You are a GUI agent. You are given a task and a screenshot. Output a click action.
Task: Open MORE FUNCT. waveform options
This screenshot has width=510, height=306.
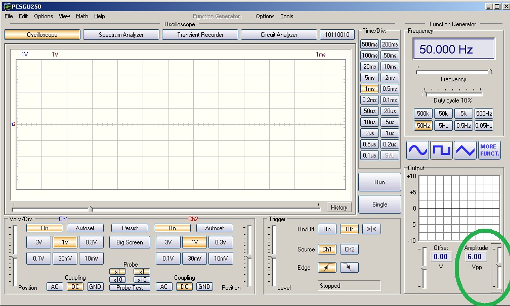tap(490, 150)
